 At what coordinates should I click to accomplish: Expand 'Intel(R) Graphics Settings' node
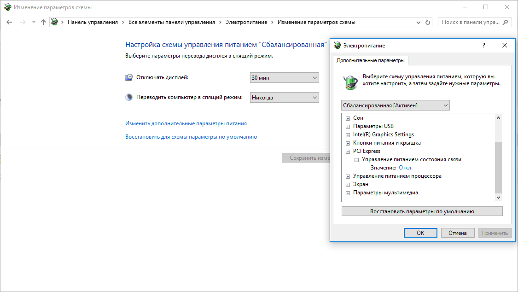click(348, 135)
